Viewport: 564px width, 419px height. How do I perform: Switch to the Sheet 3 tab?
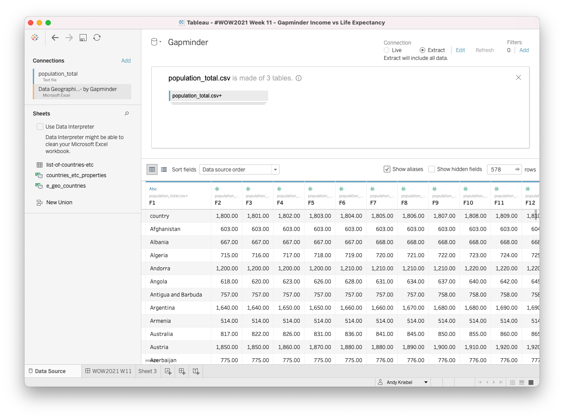147,371
